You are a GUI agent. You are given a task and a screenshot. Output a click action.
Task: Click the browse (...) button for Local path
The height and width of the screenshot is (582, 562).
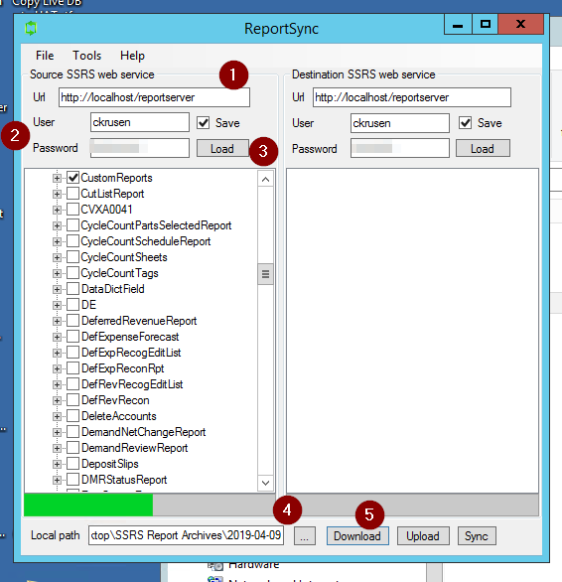click(305, 536)
